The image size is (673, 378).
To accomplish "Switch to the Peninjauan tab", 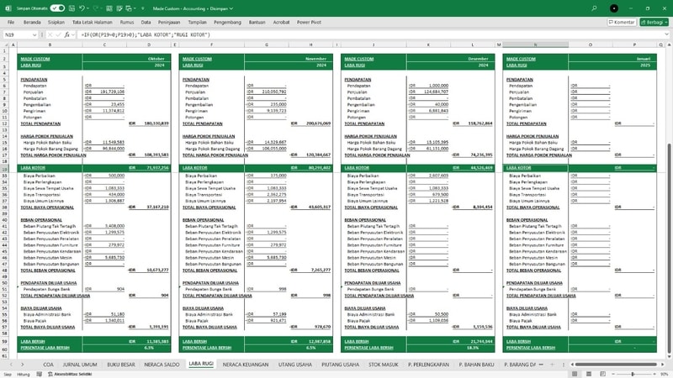I will pos(169,22).
